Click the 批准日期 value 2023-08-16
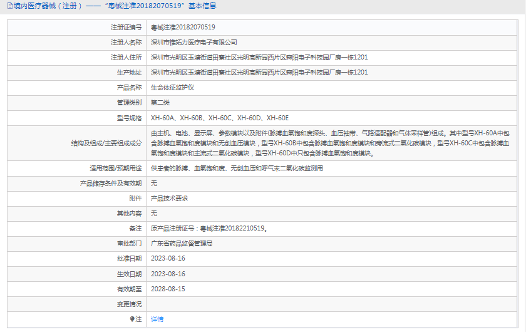The height and width of the screenshot is (332, 526). coord(168,259)
